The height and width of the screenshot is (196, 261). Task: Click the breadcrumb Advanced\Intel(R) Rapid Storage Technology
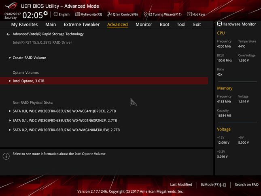pyautogui.click(x=48, y=34)
